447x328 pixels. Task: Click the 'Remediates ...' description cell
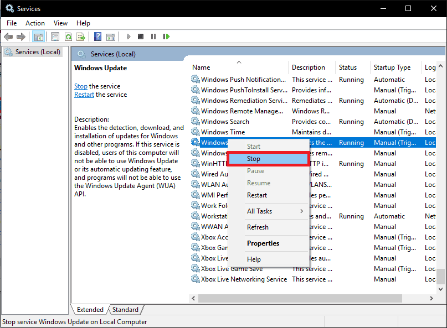[312, 101]
